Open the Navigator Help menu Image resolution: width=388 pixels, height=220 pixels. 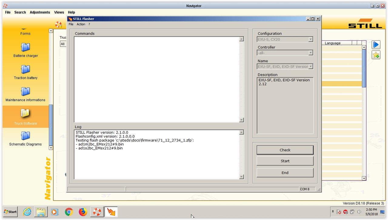(x=72, y=12)
